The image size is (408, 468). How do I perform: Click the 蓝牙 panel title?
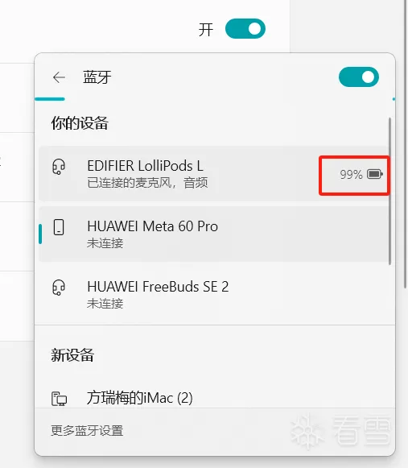pos(97,77)
